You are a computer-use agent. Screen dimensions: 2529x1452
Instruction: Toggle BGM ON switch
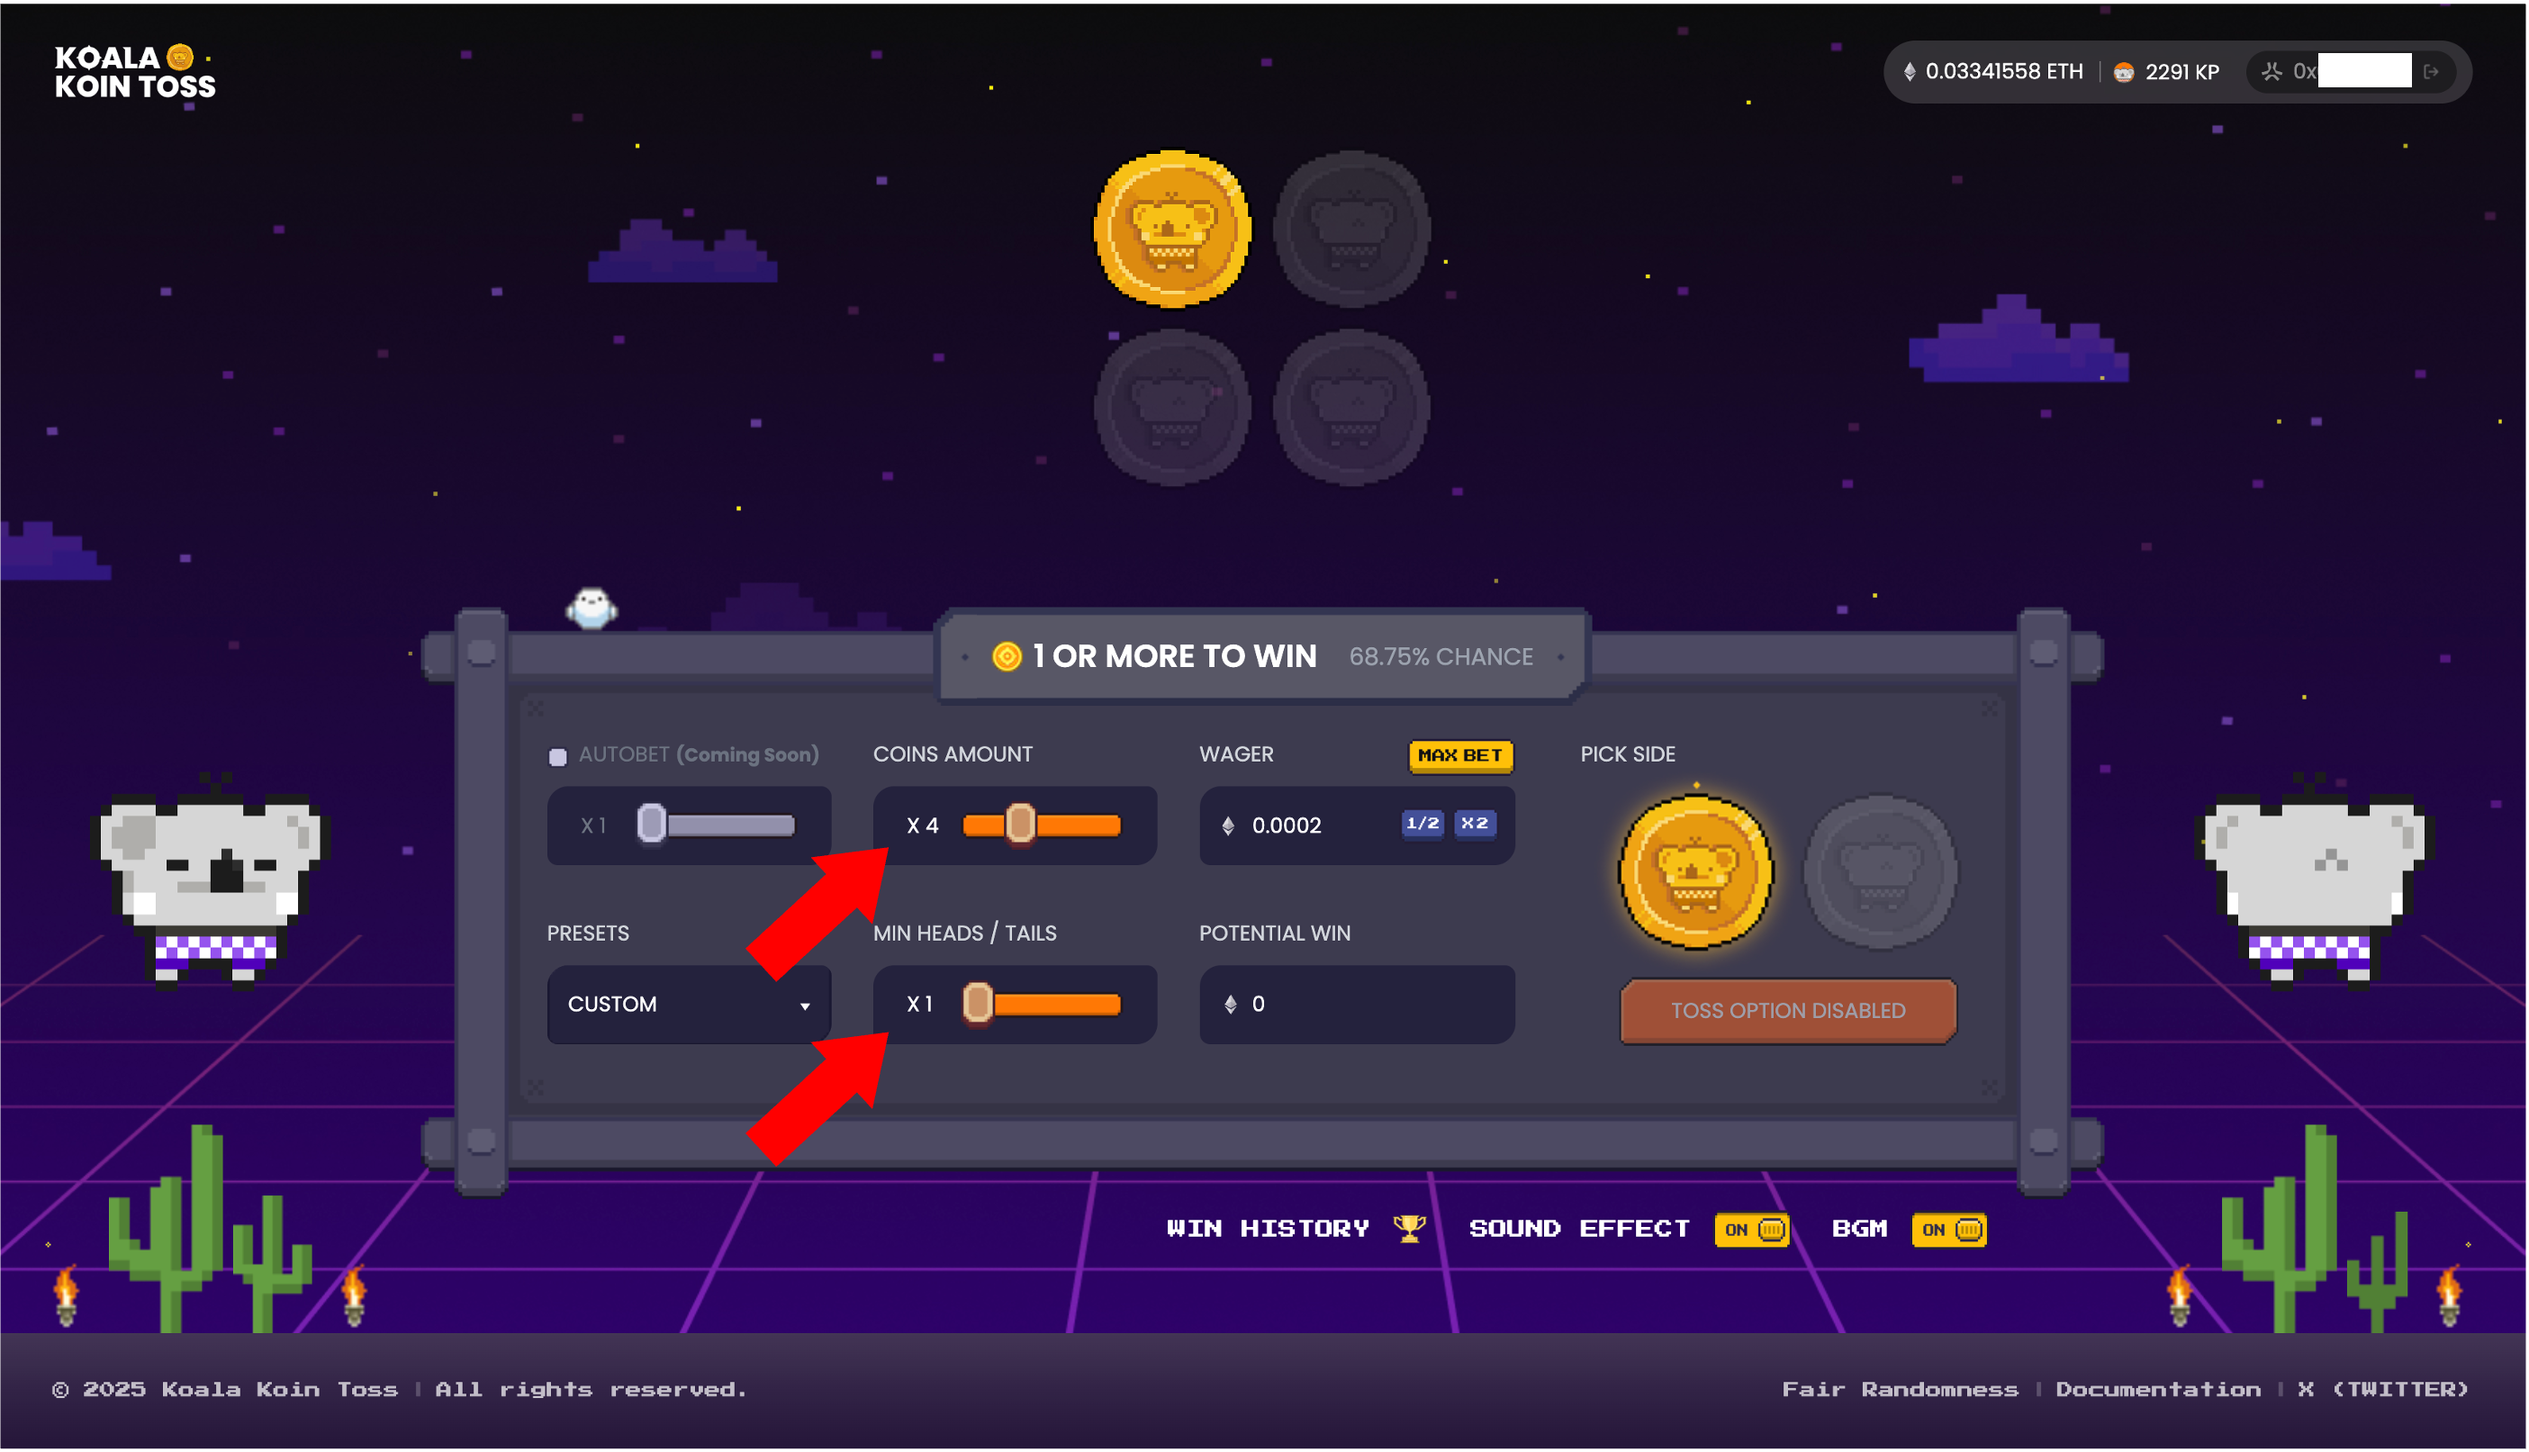tap(1948, 1230)
